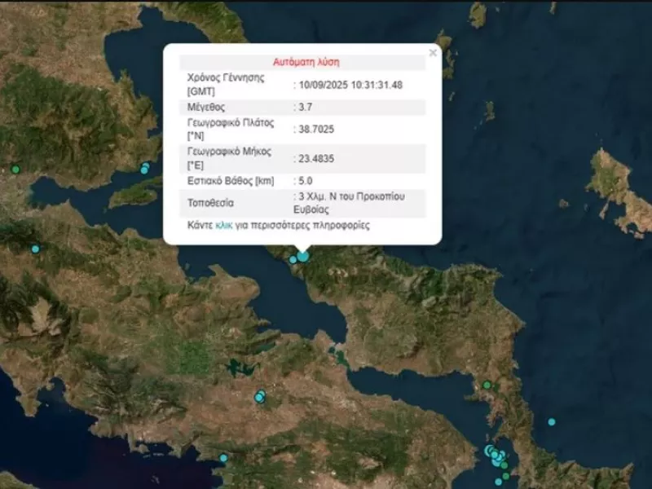The width and height of the screenshot is (652, 489).
Task: Close the earthquake info popup
Action: click(433, 53)
